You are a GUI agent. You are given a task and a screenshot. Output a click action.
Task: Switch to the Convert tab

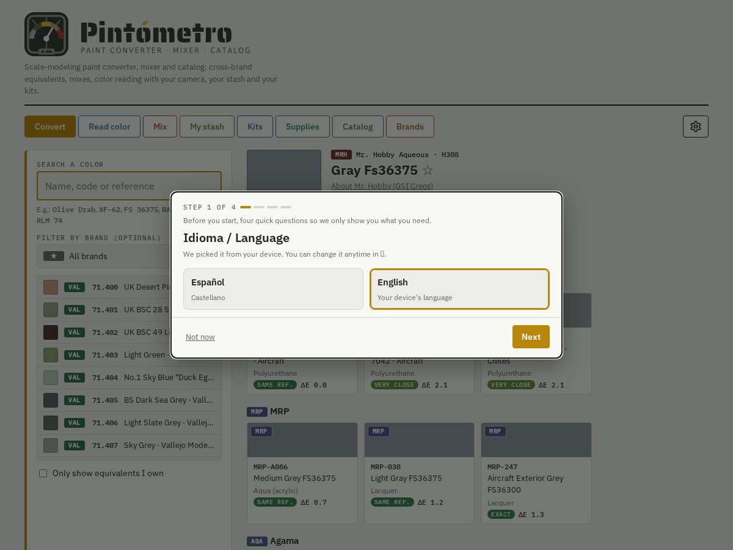50,127
